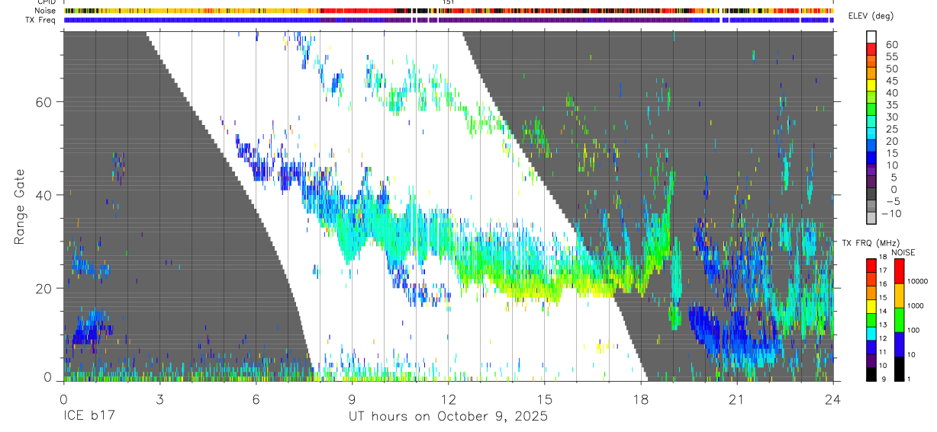The image size is (937, 432).
Task: Click the NOISE legend value '100'
Action: click(x=915, y=330)
